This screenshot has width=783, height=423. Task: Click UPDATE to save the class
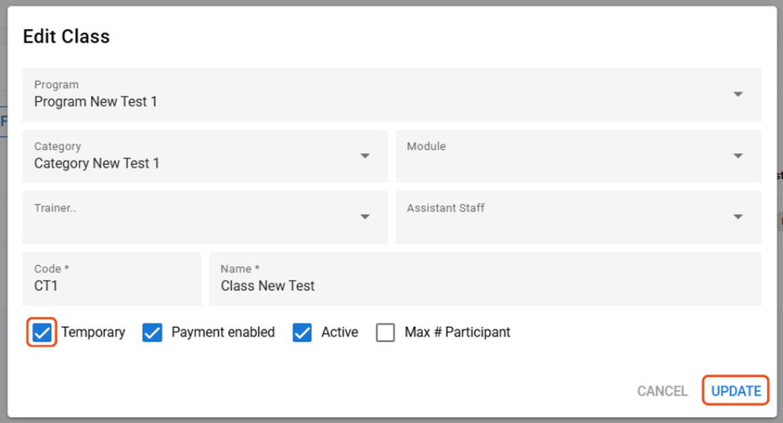pos(736,391)
